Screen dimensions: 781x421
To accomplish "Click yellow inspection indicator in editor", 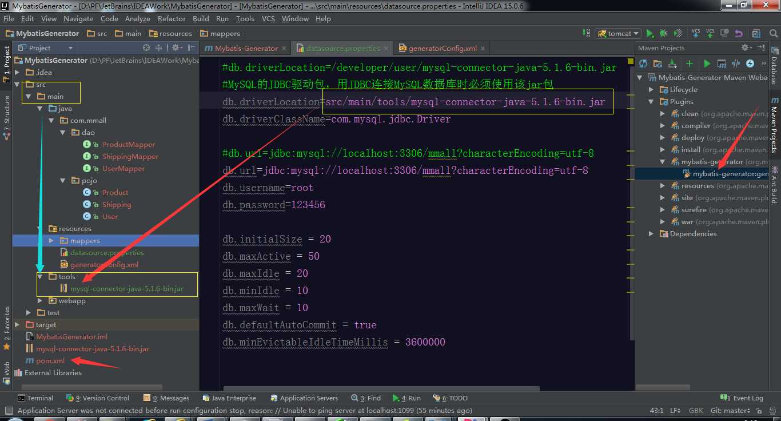I will 630,60.
